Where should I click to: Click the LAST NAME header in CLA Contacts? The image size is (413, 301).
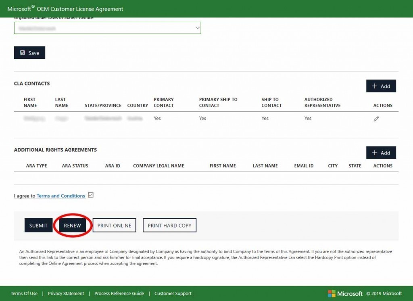pos(62,102)
